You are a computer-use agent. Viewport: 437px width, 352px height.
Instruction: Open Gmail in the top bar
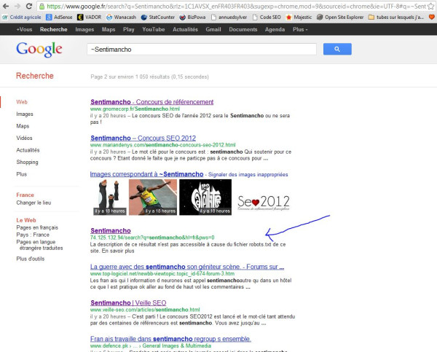pos(213,29)
